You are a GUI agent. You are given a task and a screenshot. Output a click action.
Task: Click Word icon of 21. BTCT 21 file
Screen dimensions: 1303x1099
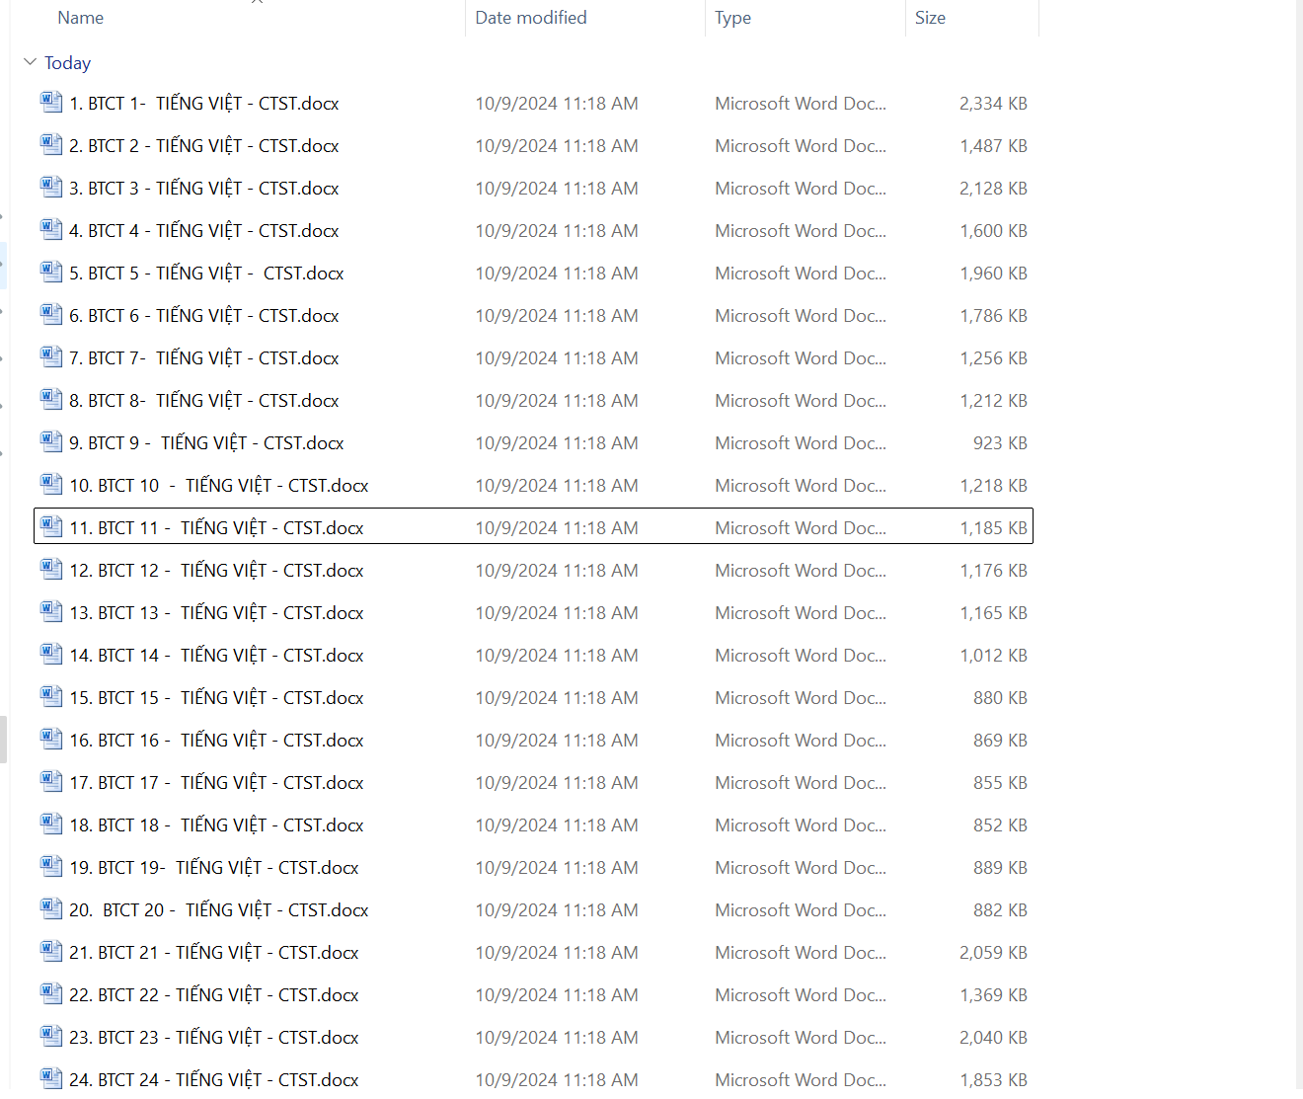(51, 951)
